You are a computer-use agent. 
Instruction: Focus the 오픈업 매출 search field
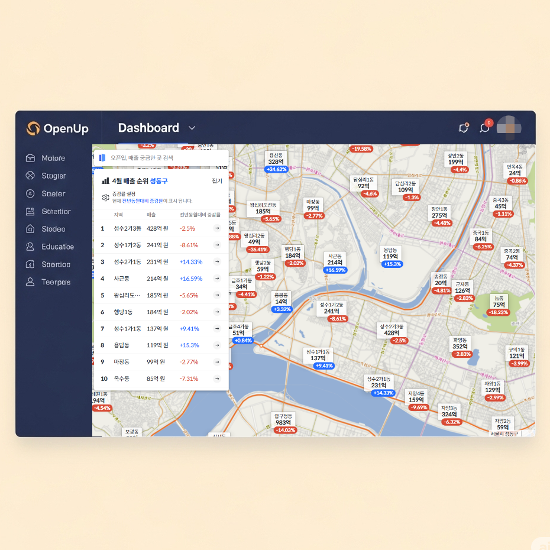click(x=161, y=158)
